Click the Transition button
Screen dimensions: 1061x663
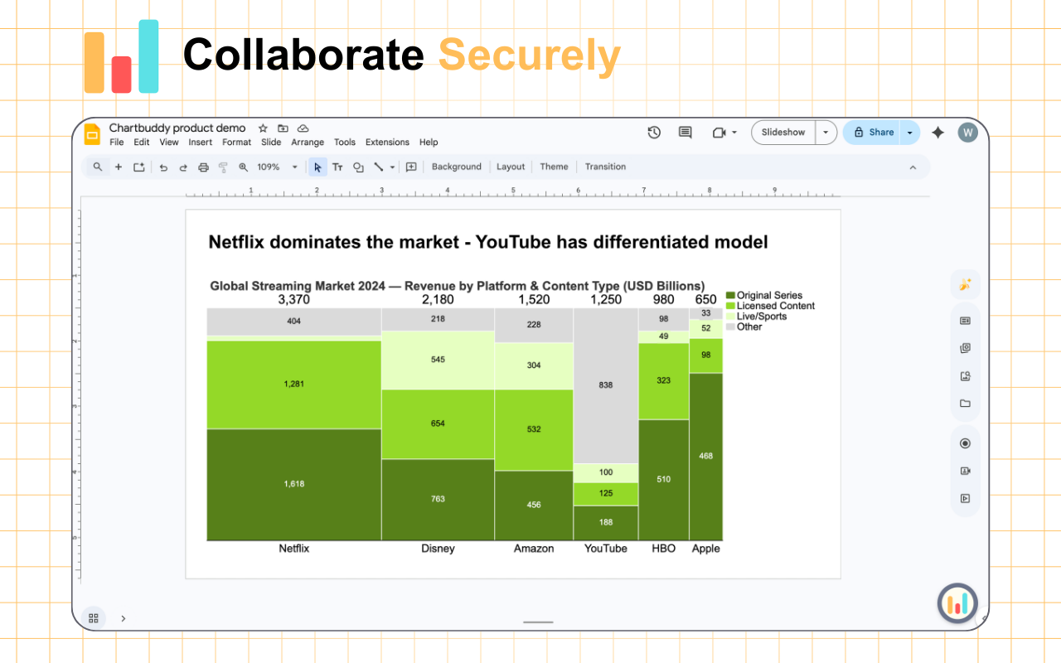click(x=605, y=167)
